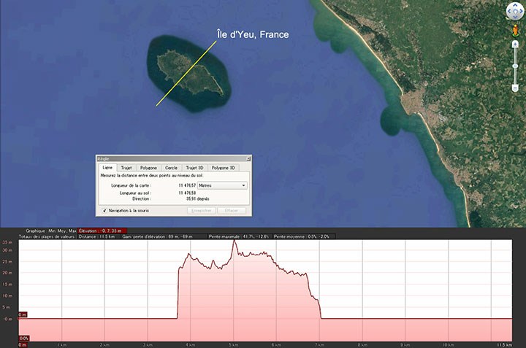Click the center of the navigation pad
Image resolution: width=526 pixels, height=348 pixels.
pyautogui.click(x=515, y=12)
